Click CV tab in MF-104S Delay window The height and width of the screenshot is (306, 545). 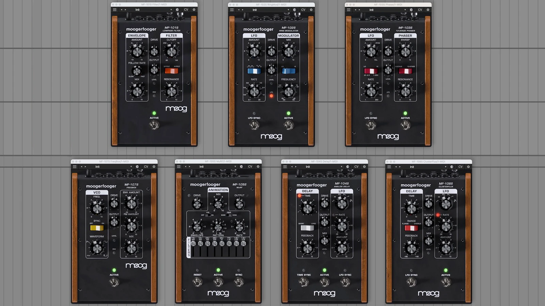[x=356, y=167]
